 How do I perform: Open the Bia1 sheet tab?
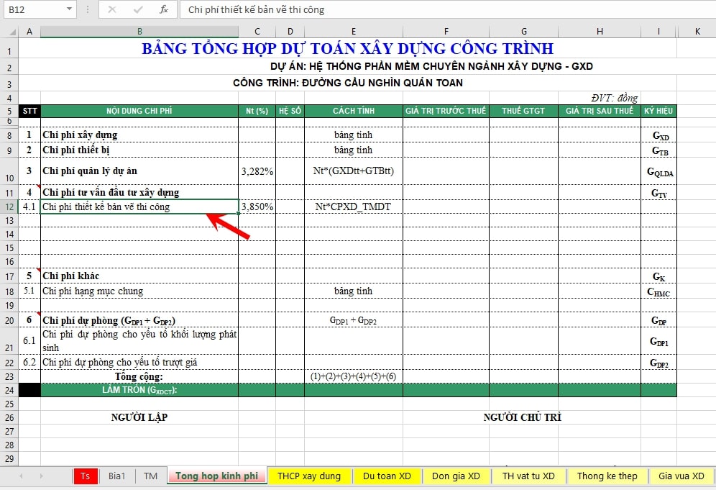click(x=116, y=476)
